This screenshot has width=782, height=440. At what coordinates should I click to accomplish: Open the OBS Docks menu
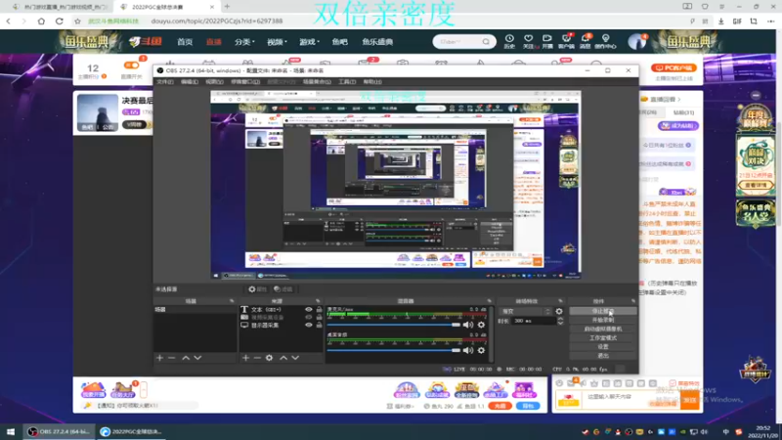245,82
